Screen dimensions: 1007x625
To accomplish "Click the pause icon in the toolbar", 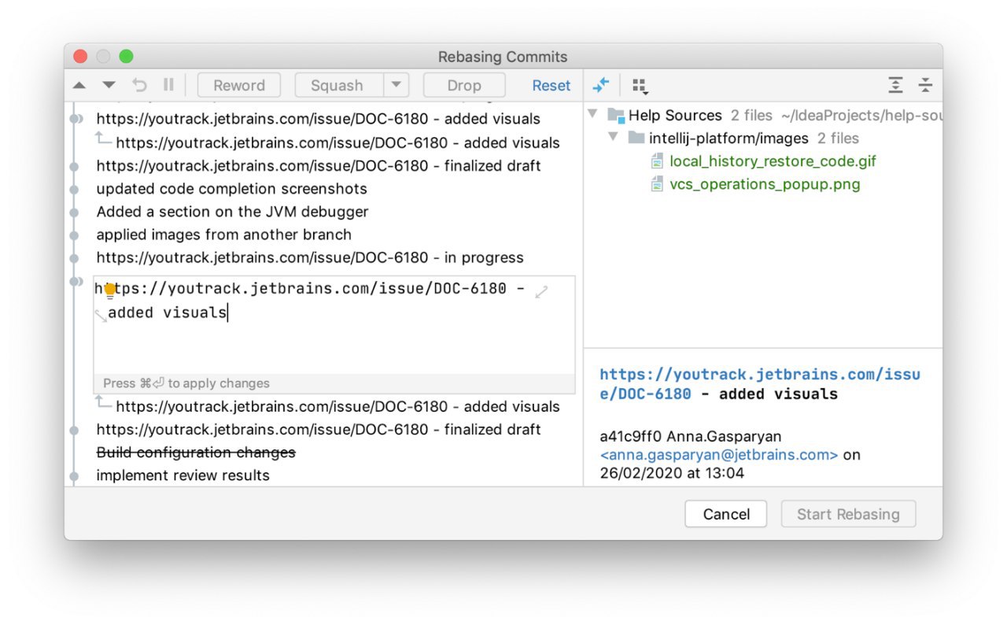I will tap(168, 85).
